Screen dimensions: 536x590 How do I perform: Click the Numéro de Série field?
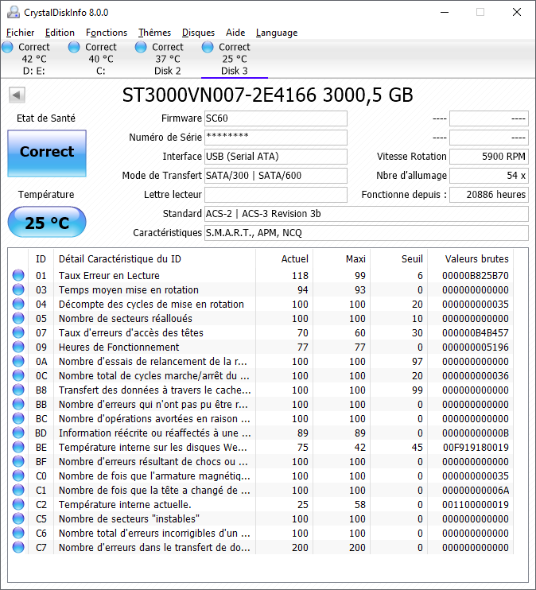click(x=275, y=138)
